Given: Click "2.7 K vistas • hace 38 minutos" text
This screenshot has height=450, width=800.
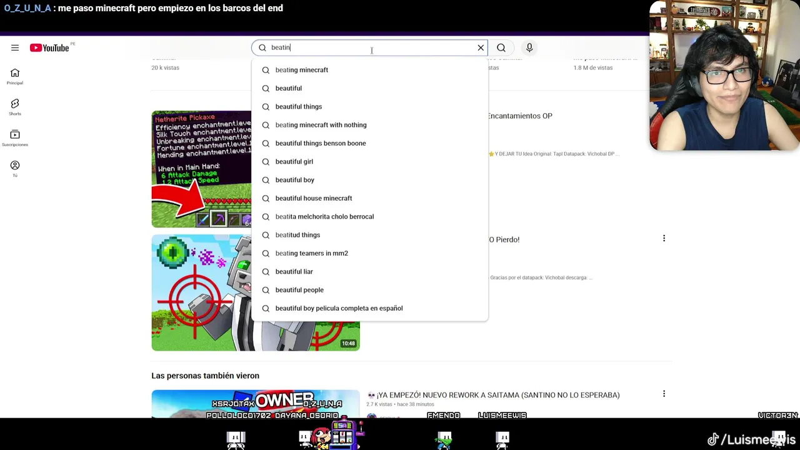Looking at the screenshot, I should click(x=400, y=404).
